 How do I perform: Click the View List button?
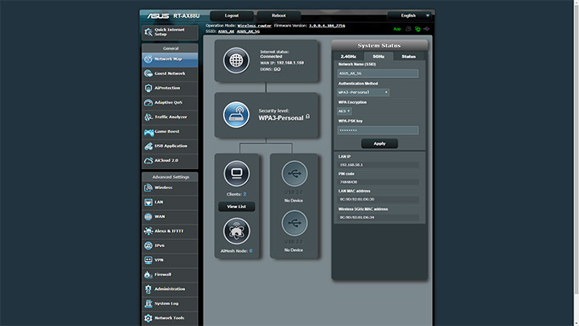tap(236, 207)
